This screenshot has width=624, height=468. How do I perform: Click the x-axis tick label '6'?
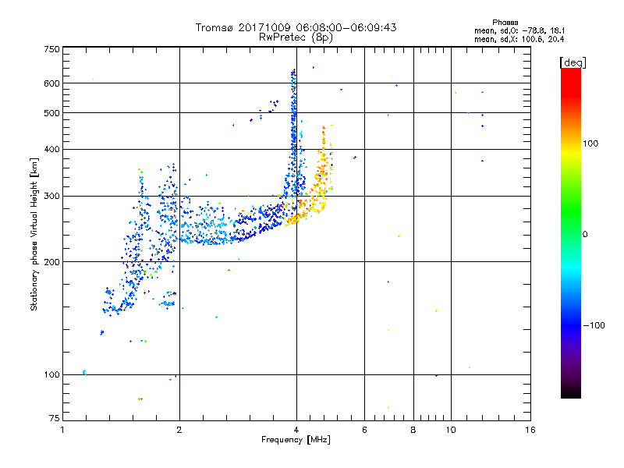(x=364, y=430)
